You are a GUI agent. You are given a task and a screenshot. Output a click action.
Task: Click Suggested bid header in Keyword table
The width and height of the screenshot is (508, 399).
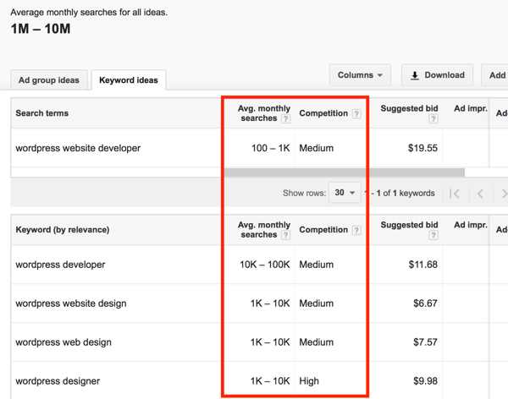[409, 225]
